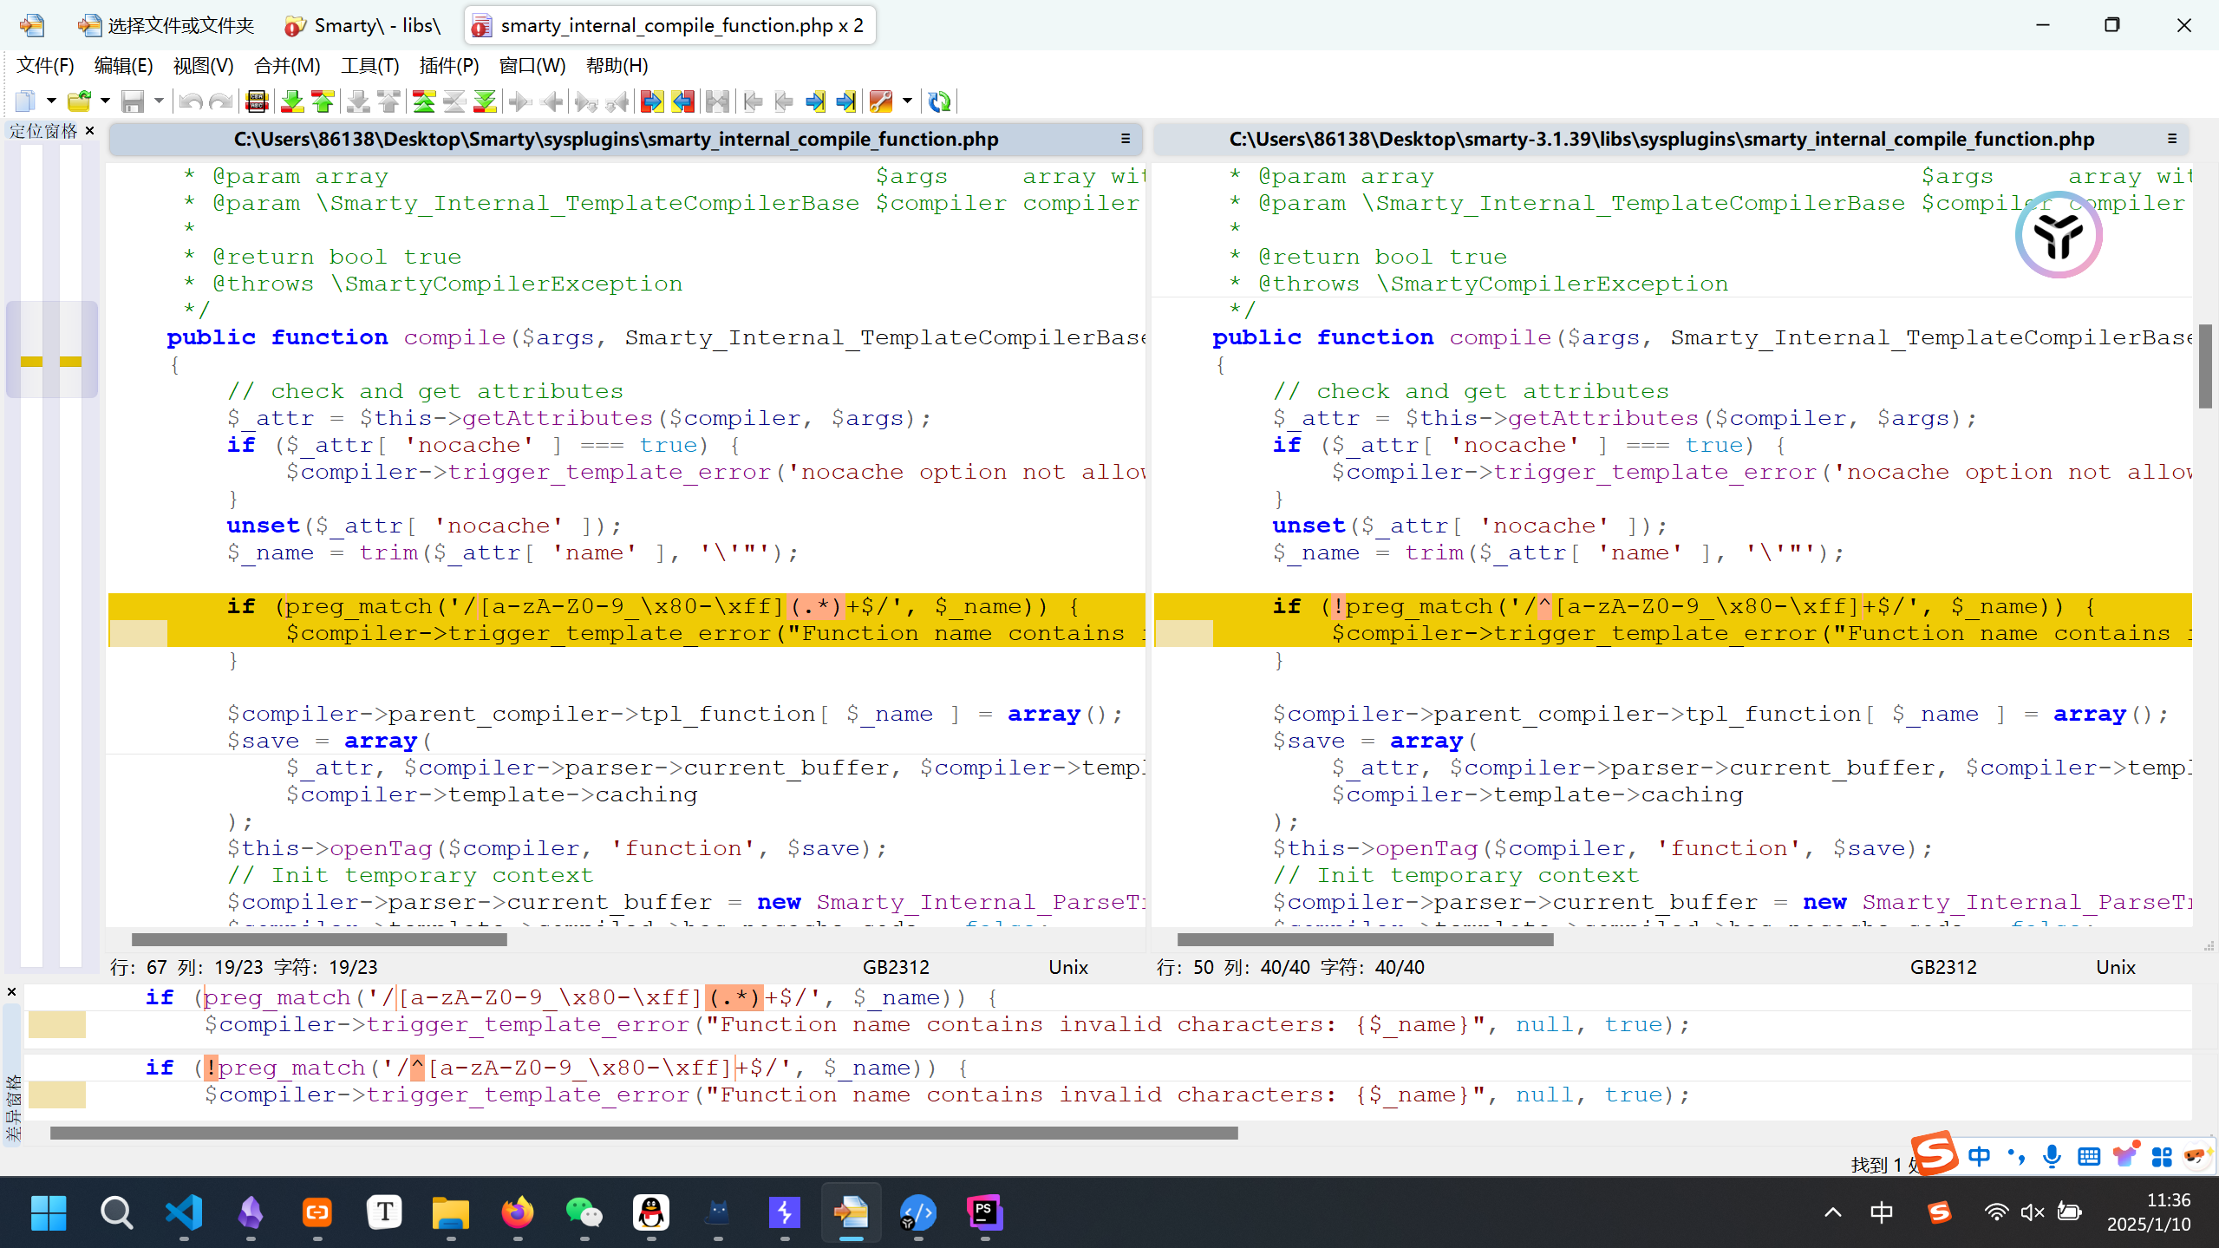Click the Previous Difference green up arrow

pos(323,101)
